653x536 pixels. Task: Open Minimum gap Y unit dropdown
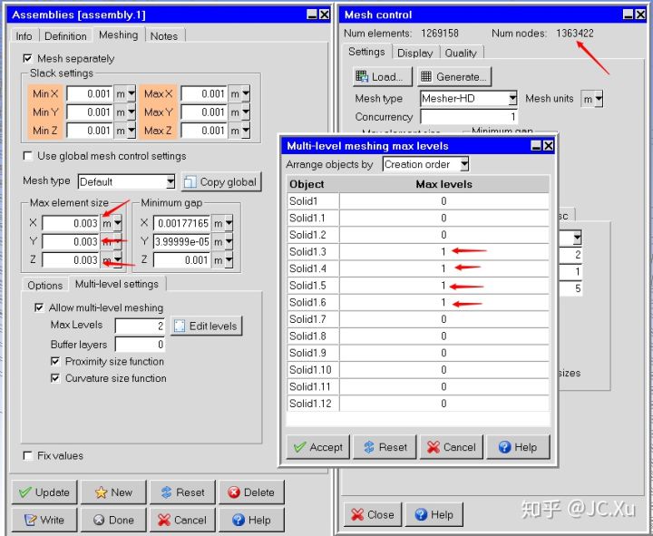pyautogui.click(x=229, y=241)
